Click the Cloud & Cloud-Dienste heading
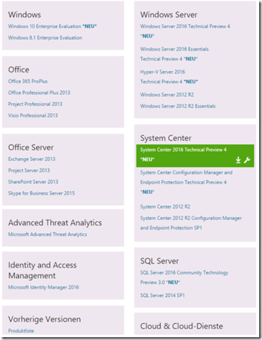262x340 pixels. click(181, 326)
